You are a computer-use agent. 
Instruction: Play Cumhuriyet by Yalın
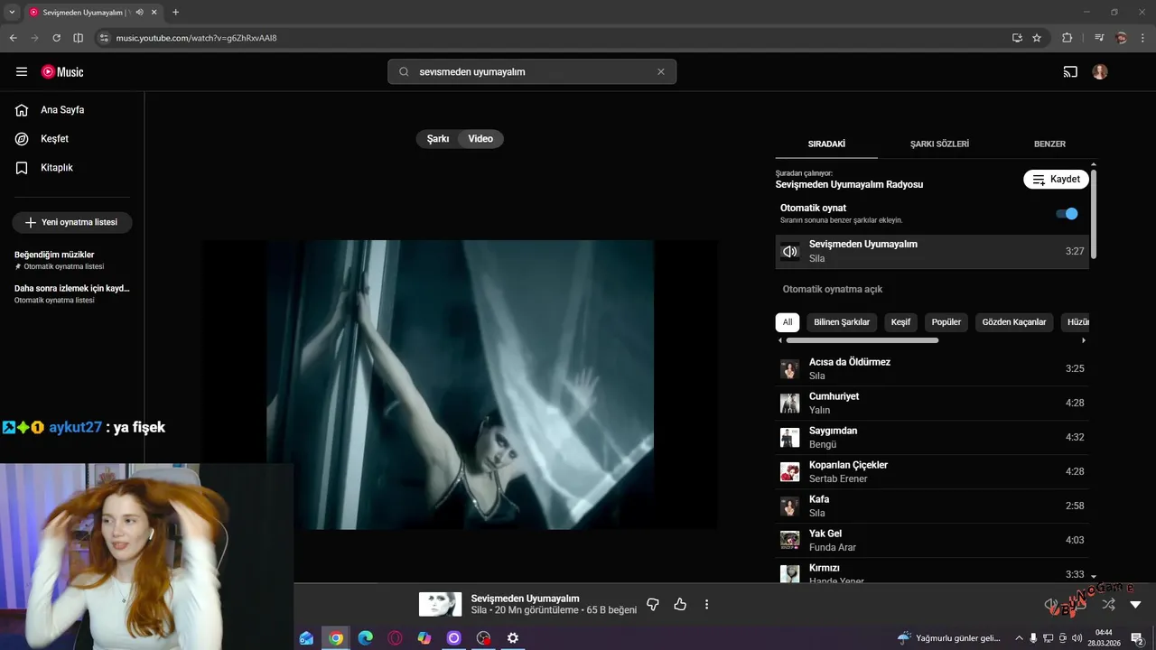click(x=932, y=404)
